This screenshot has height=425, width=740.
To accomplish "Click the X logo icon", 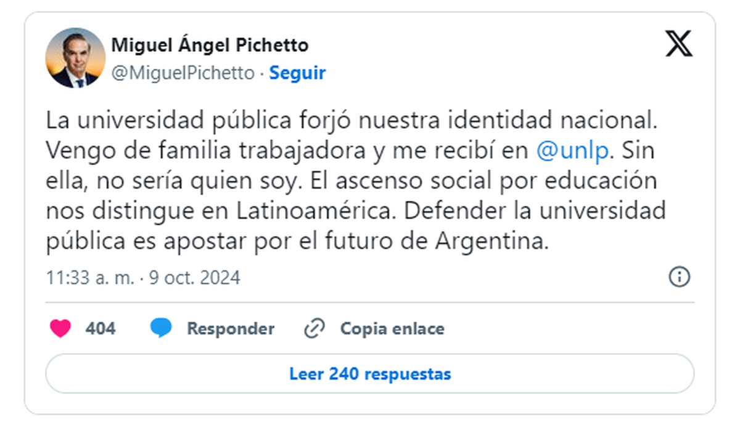I will [679, 44].
